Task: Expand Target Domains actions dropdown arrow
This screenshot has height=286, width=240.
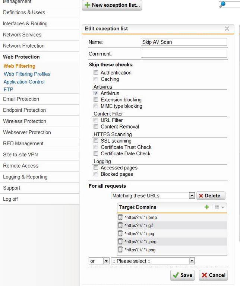Action: [x=222, y=207]
